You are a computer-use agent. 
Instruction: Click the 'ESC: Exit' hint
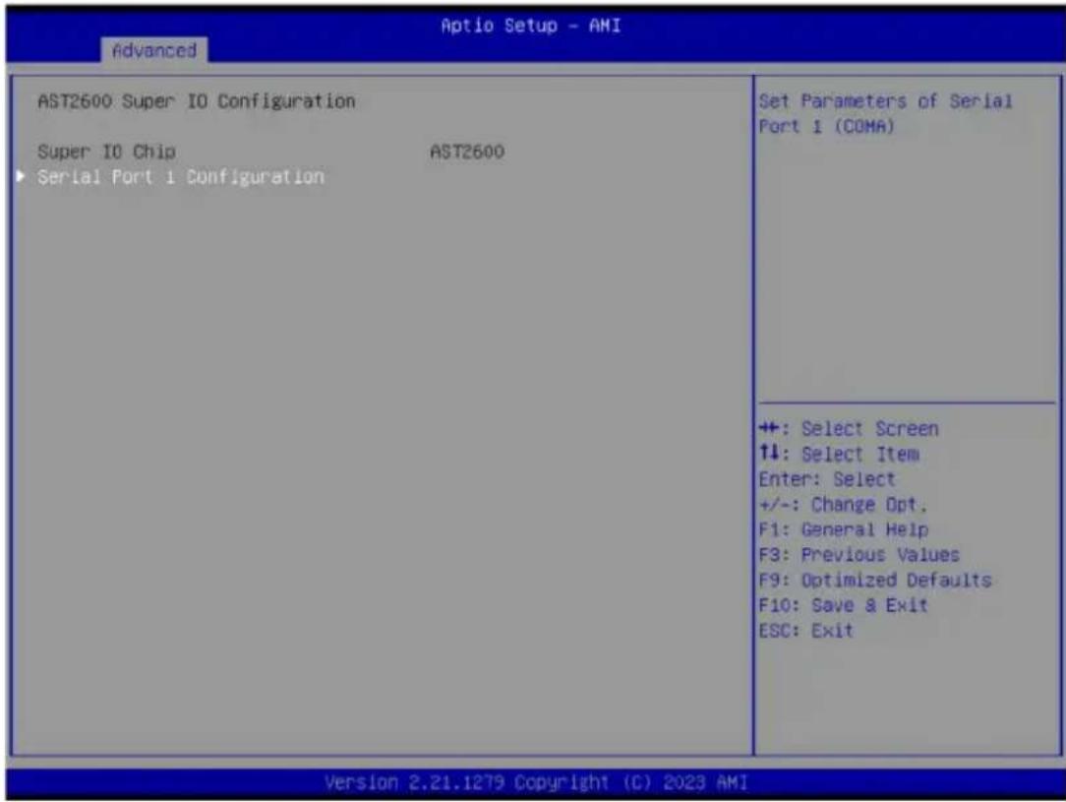806,630
